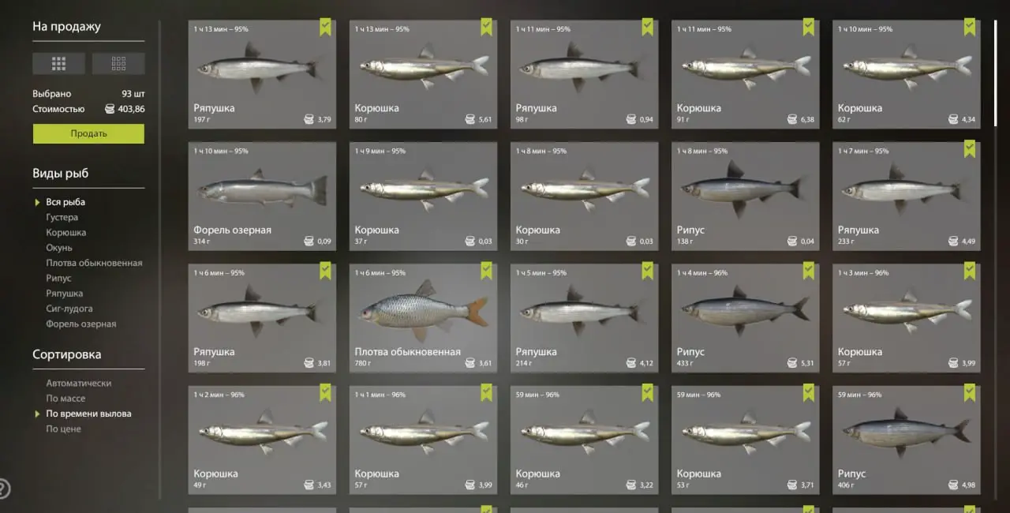
Task: Click coin icon on 197 г Ряпушка card
Action: [309, 120]
